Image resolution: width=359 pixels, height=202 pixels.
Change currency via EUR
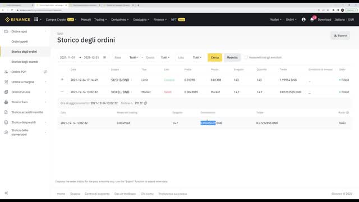pyautogui.click(x=351, y=20)
